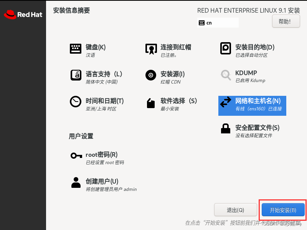Click the create user person icon

point(76,182)
